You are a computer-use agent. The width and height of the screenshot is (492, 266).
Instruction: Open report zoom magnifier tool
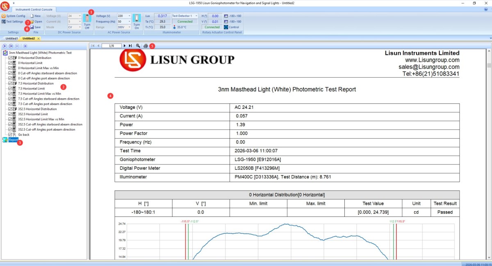(138, 46)
